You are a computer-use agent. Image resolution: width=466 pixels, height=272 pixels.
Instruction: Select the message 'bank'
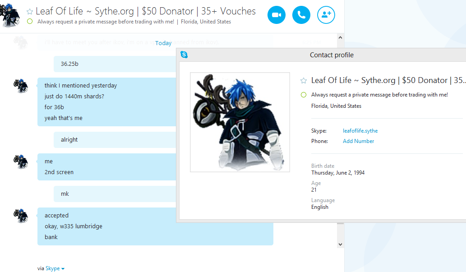click(x=51, y=237)
